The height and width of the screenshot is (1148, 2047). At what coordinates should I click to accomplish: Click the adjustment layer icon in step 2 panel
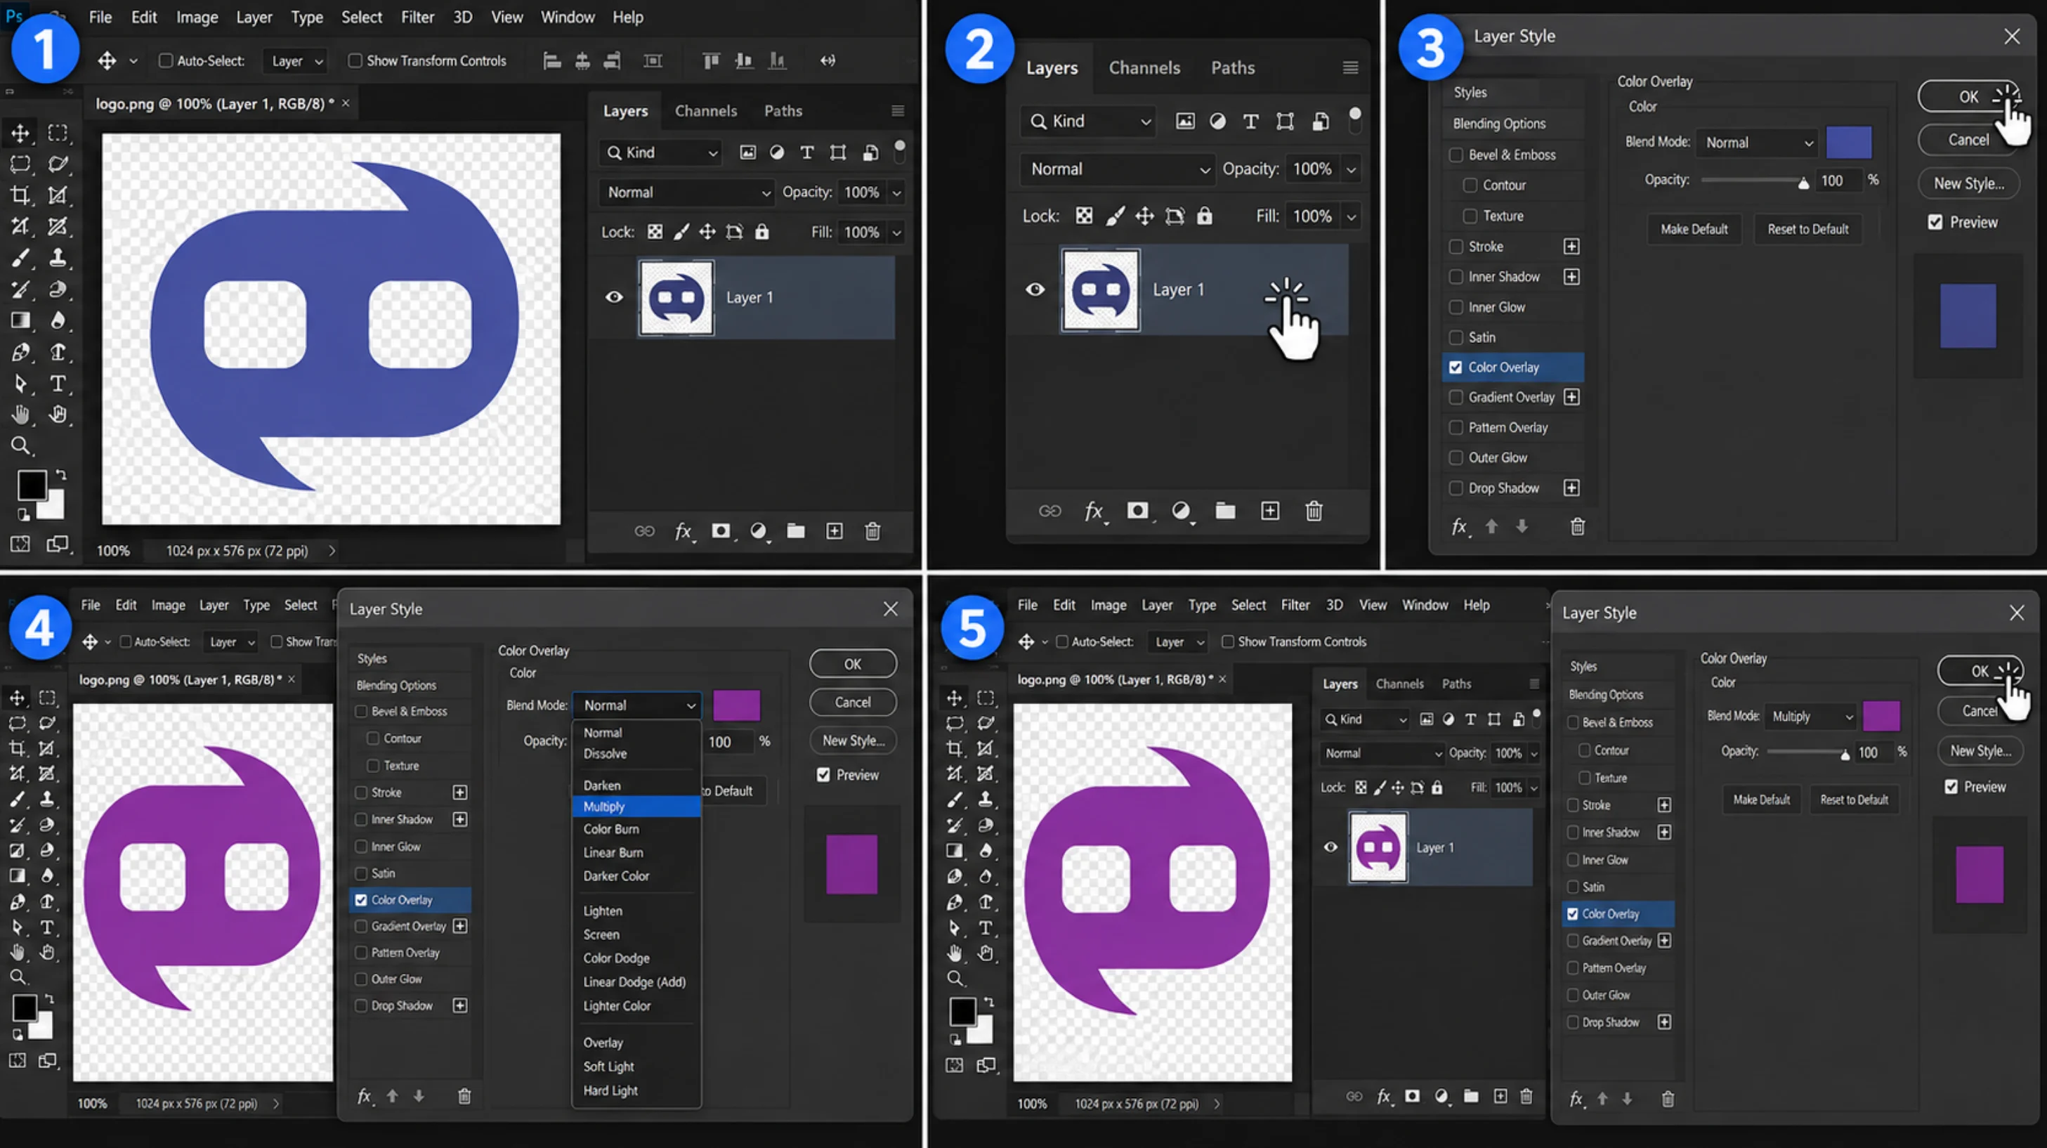(1182, 511)
